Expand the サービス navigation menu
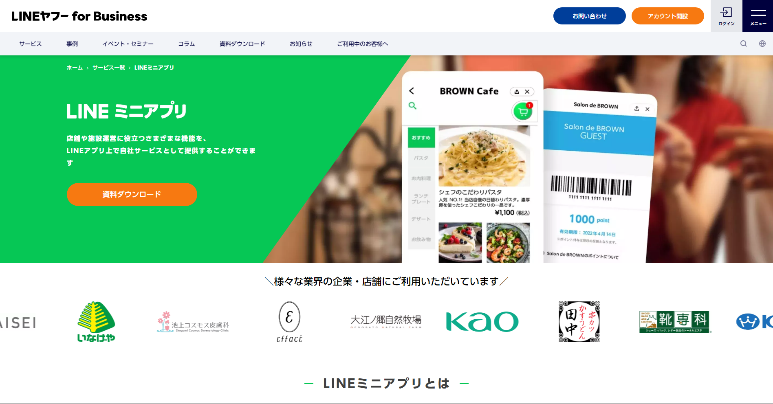The height and width of the screenshot is (404, 773). pyautogui.click(x=31, y=44)
